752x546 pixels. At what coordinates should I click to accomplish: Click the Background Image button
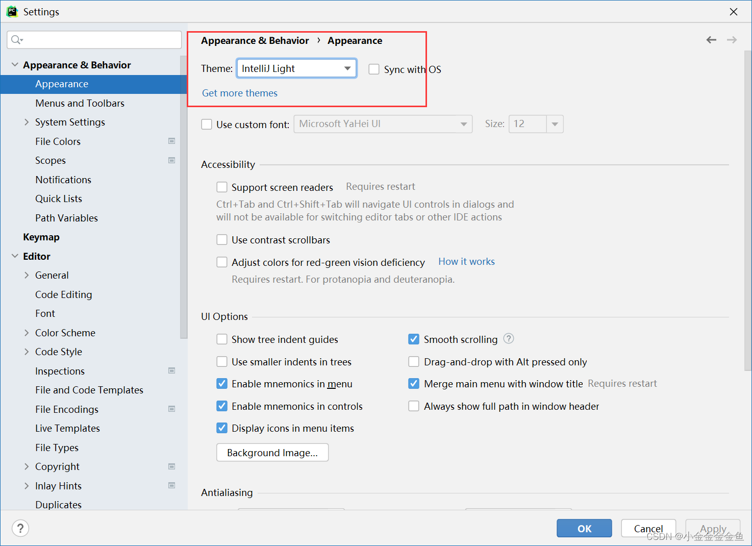[x=272, y=452]
